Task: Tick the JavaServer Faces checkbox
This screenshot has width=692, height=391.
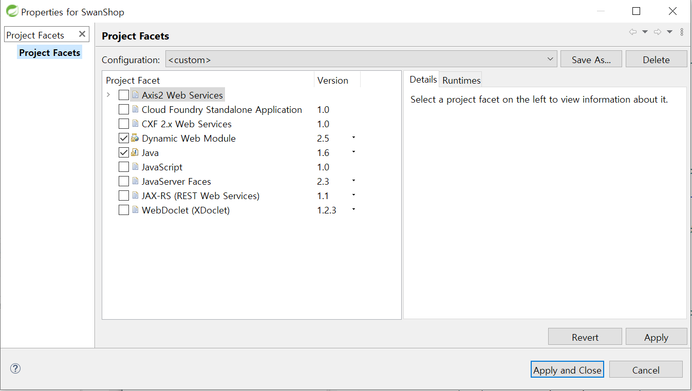Action: (124, 181)
